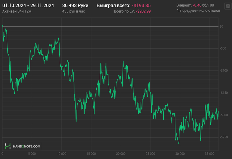The height and width of the screenshot is (159, 232).
Task: Click the Всего по EV -$202.99 value
Action: 143,11
